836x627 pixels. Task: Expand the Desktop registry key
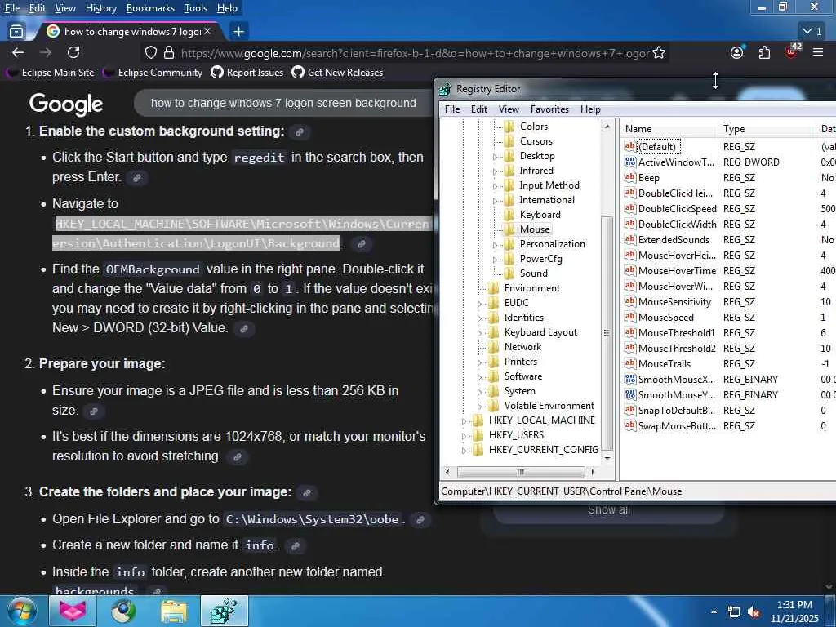[495, 157]
